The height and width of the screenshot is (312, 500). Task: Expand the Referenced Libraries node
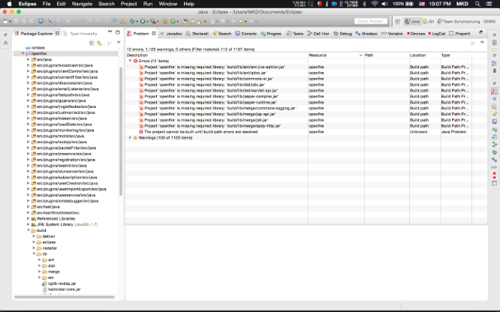(28, 218)
